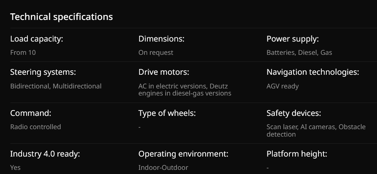The image size is (377, 174).
Task: Select the Type of wheels label
Action: [x=167, y=113]
